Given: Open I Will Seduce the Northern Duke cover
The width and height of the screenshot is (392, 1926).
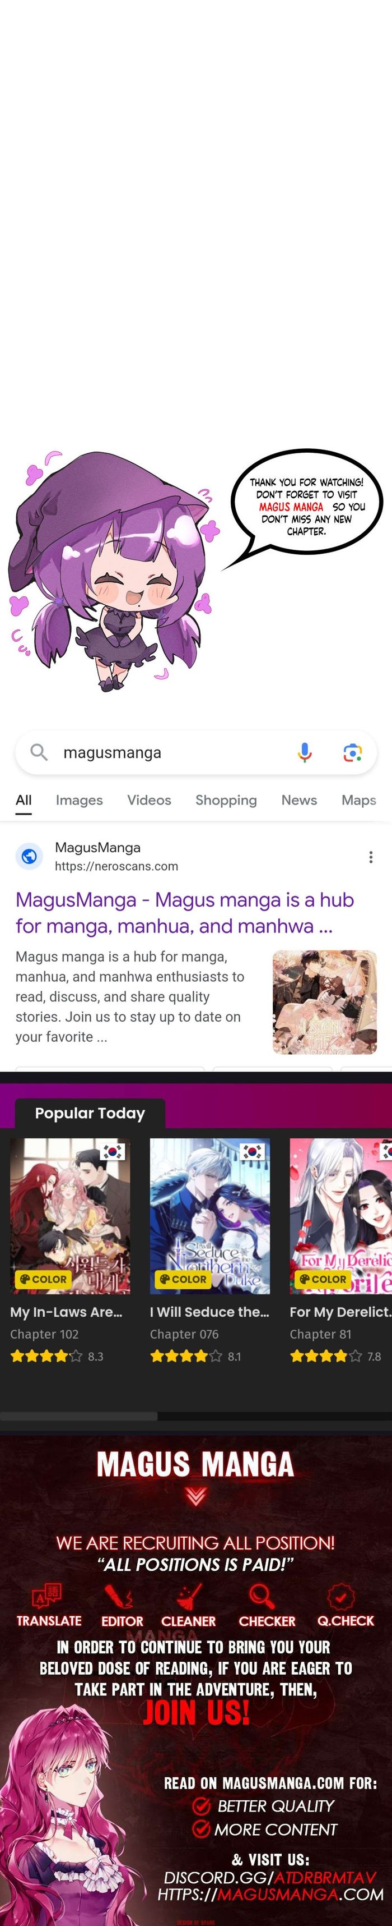Looking at the screenshot, I should [210, 1216].
